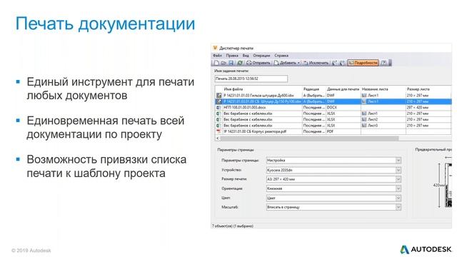Click the Лист2 sheet icon

[364, 119]
